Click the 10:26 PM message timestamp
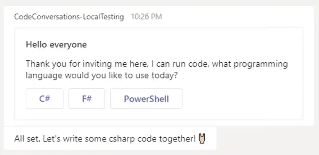Image resolution: width=319 pixels, height=155 pixels. [146, 17]
